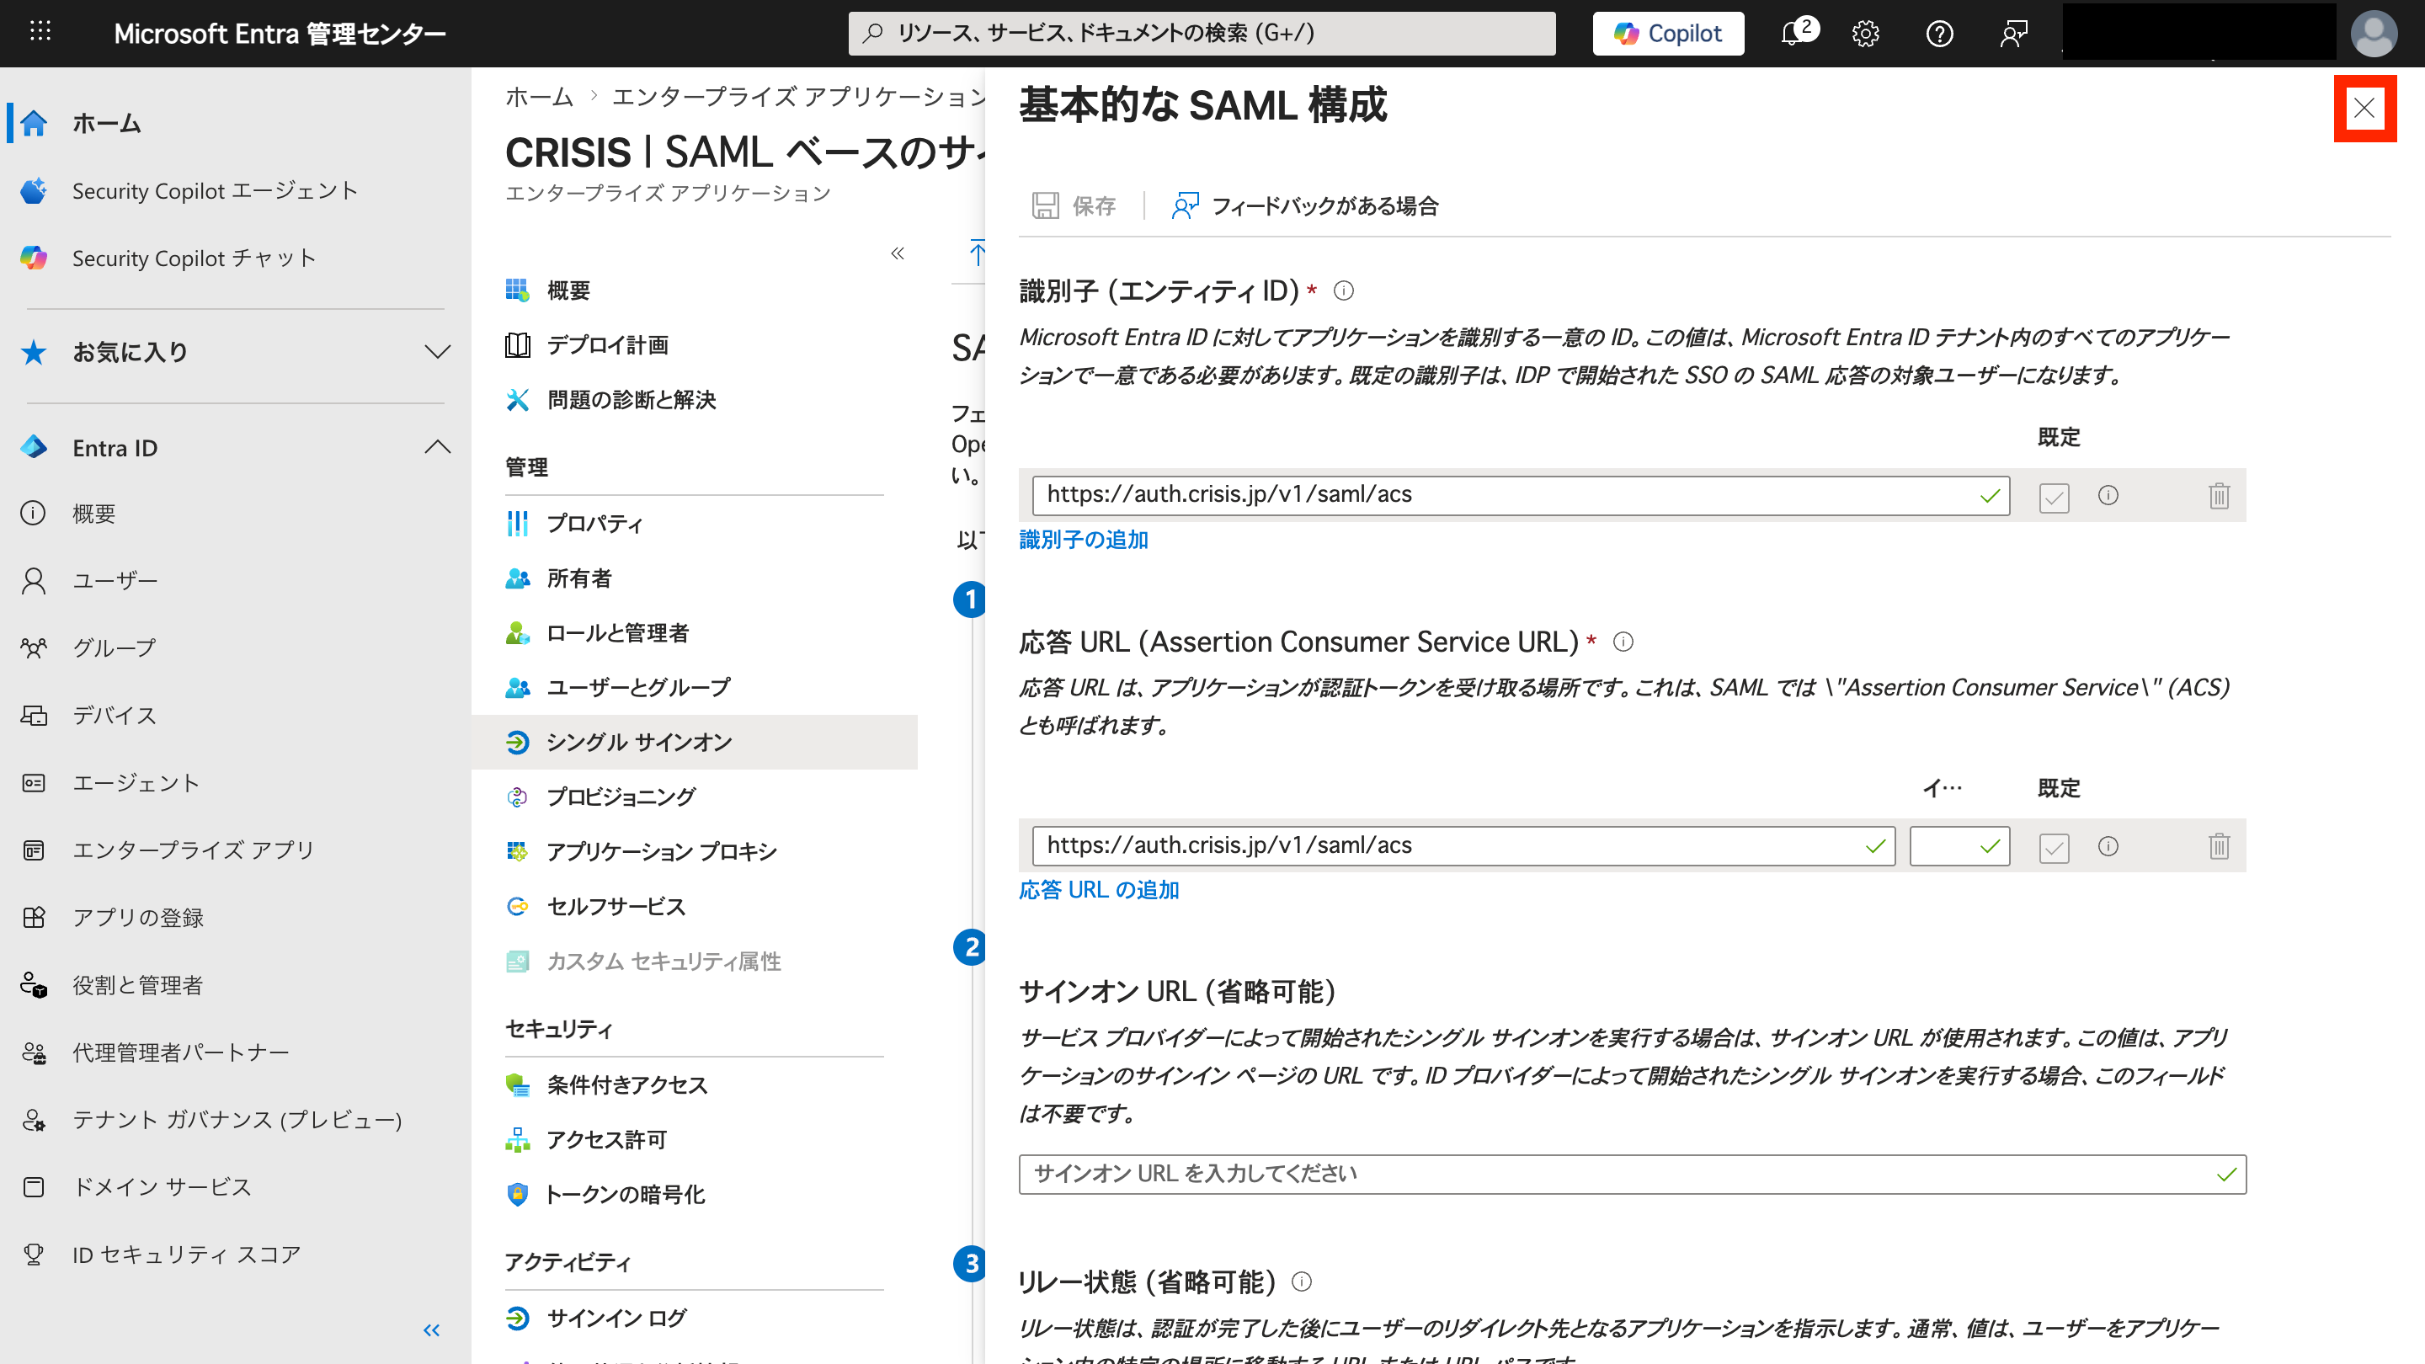Open ロールと管理者 menu item
The width and height of the screenshot is (2425, 1364).
coord(695,632)
